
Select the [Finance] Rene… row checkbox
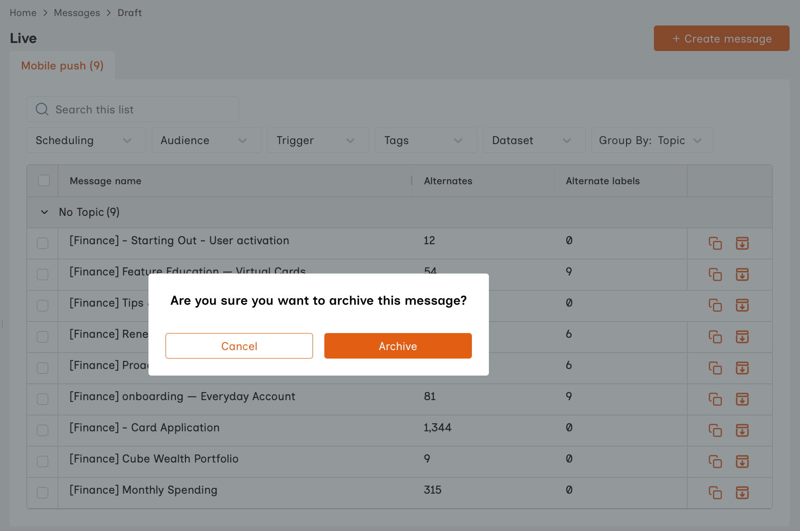click(x=43, y=337)
